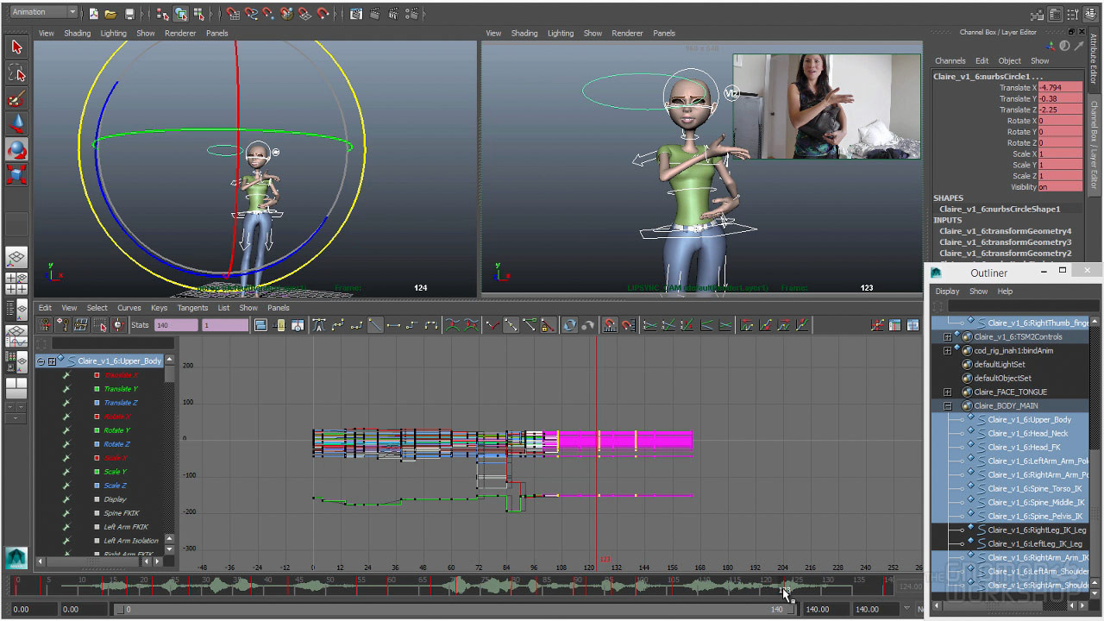1104x621 pixels.
Task: Click the Save Scene disk icon
Action: tap(129, 14)
